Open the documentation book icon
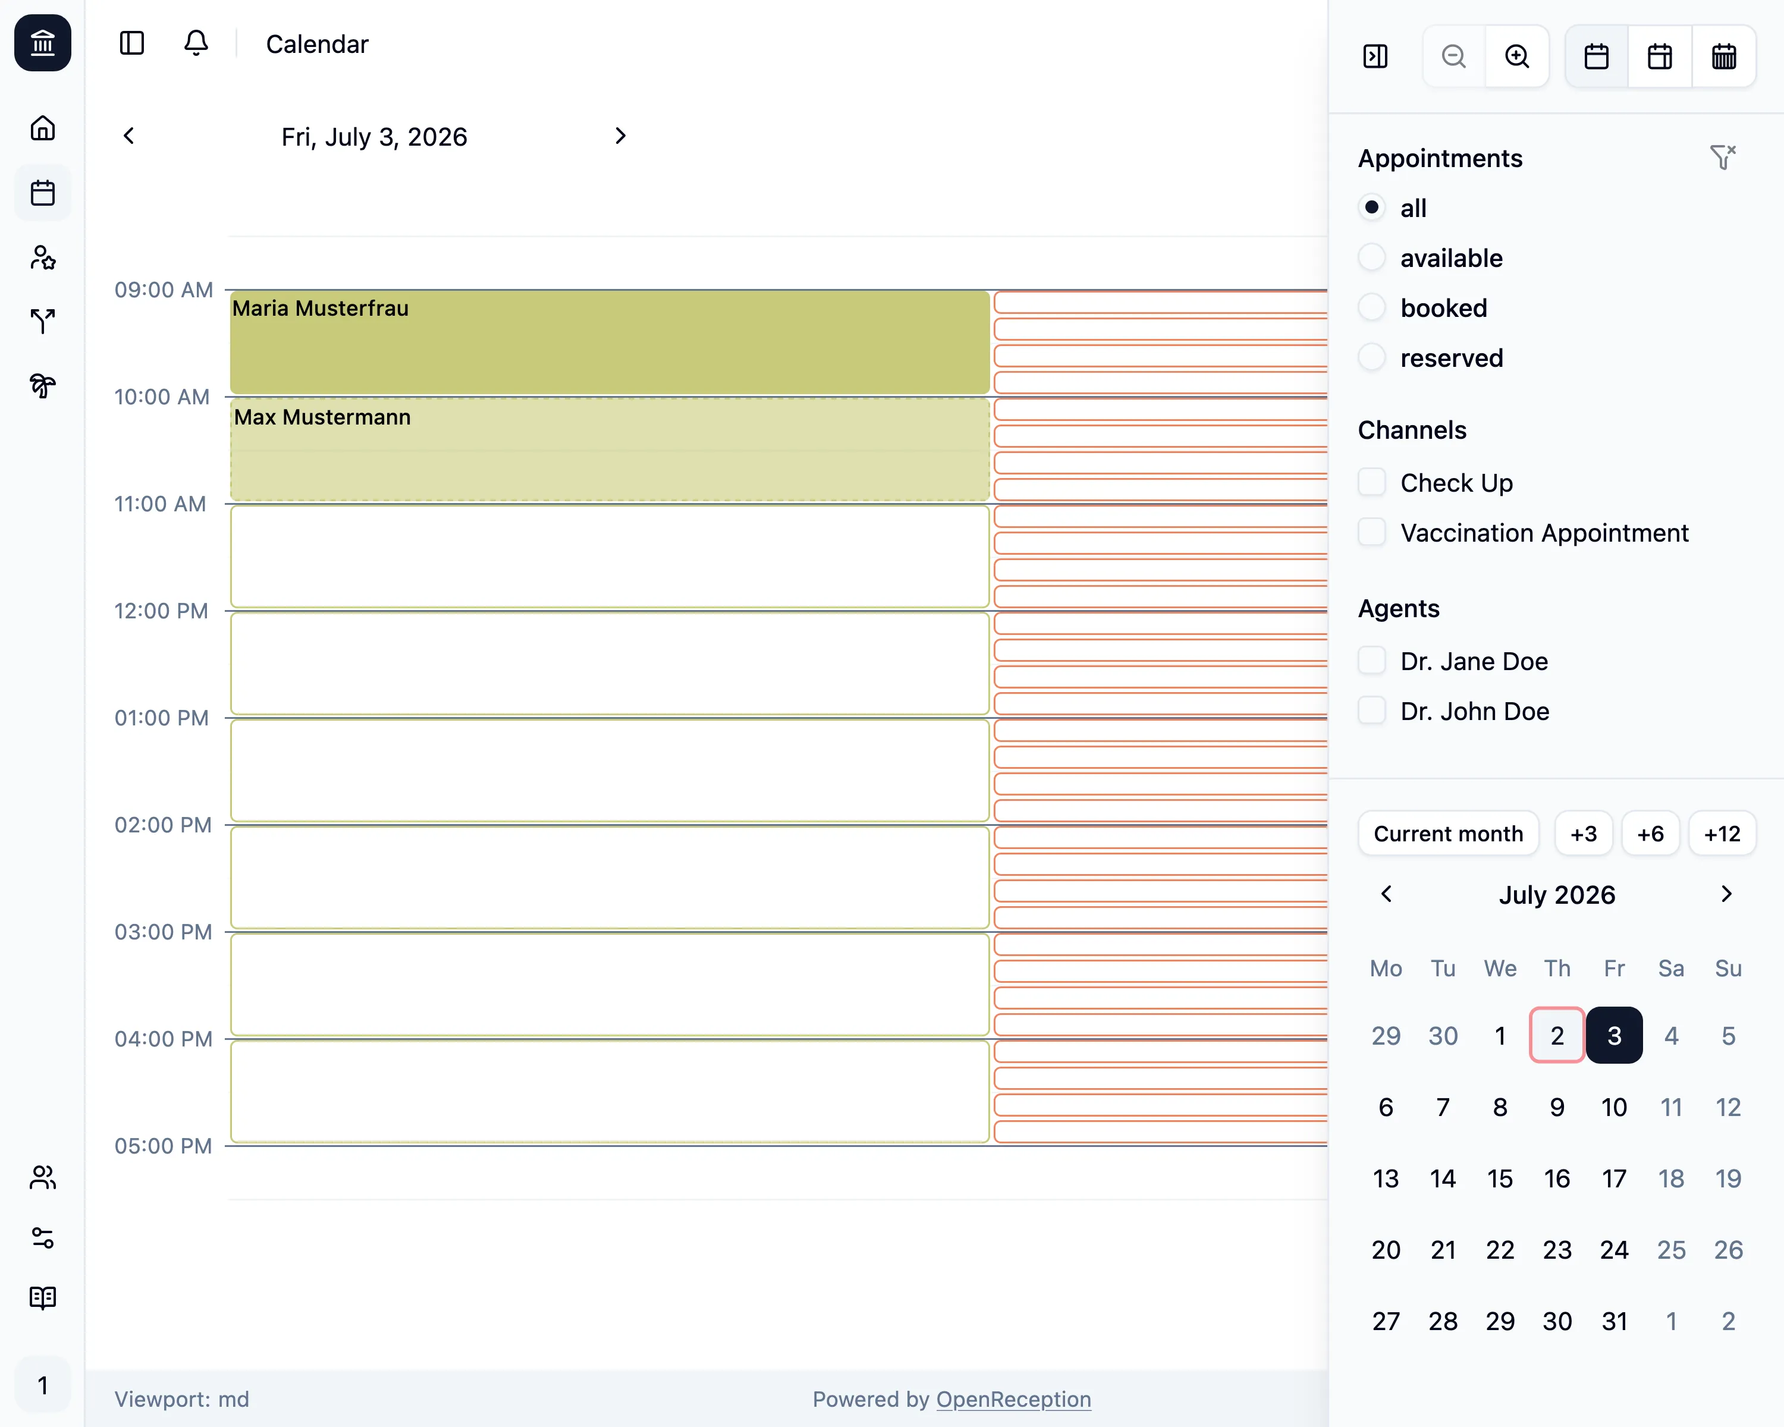Viewport: 1784px width, 1427px height. tap(42, 1298)
